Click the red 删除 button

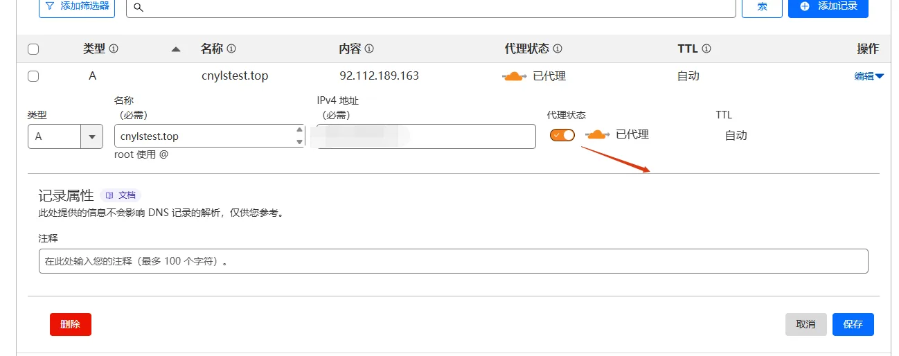point(71,324)
